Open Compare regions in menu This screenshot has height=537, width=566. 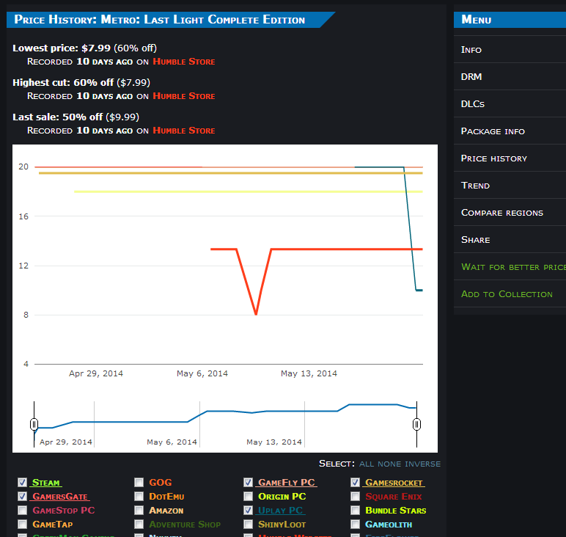[510, 212]
